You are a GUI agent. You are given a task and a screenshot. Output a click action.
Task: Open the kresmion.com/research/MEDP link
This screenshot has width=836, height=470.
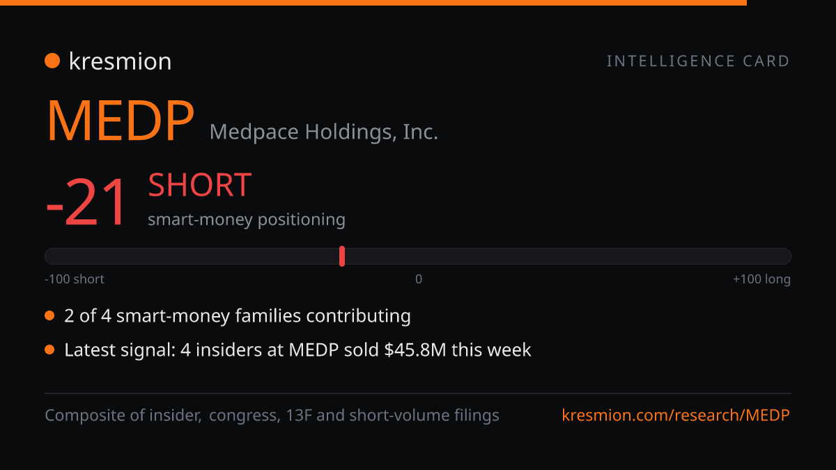(x=676, y=416)
